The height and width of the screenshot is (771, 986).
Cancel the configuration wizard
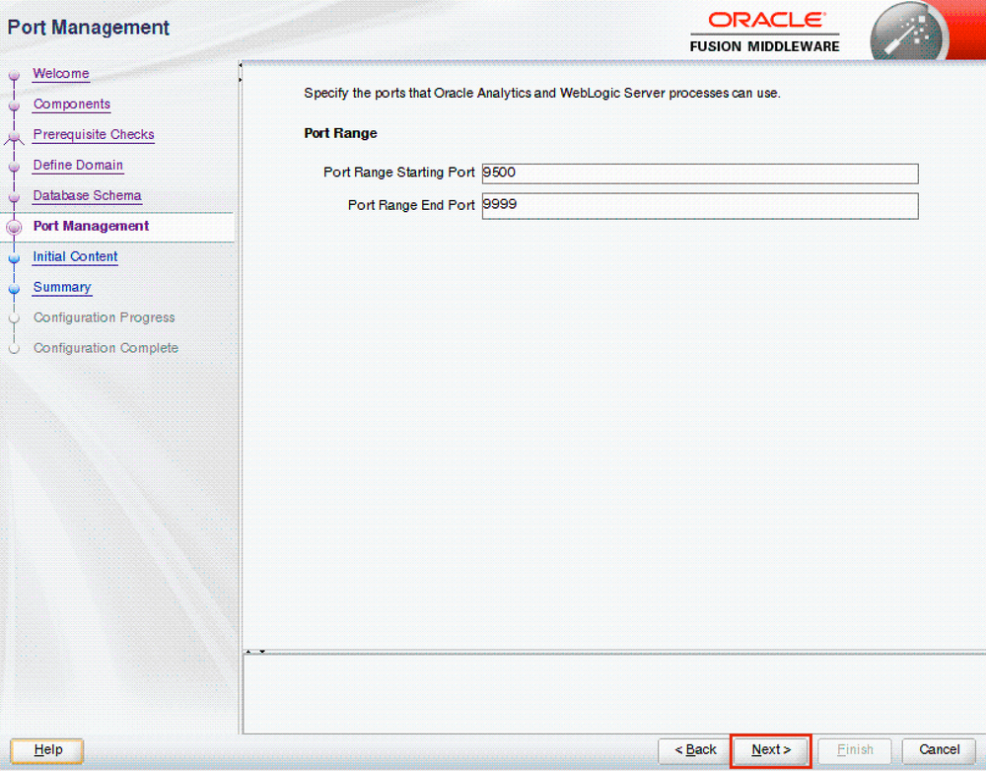click(x=939, y=750)
